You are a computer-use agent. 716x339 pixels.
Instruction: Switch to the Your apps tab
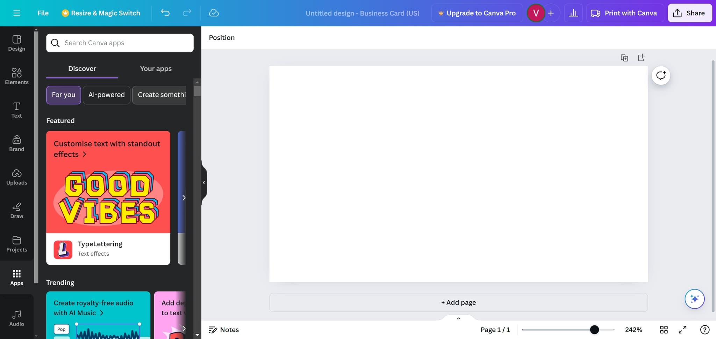156,69
